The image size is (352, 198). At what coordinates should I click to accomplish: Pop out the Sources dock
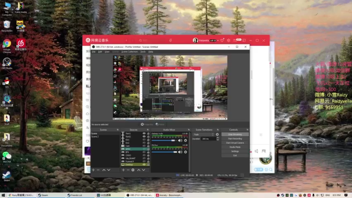148,130
